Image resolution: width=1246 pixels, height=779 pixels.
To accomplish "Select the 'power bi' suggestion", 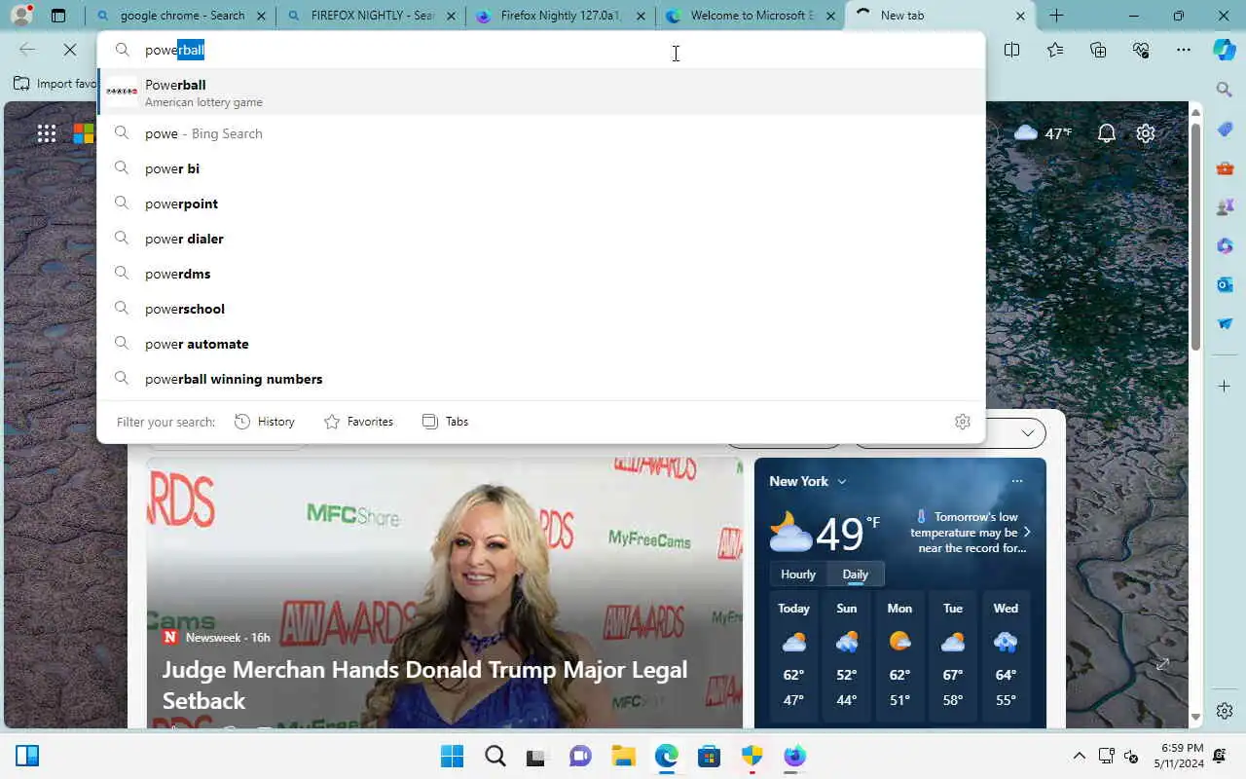I will [541, 168].
